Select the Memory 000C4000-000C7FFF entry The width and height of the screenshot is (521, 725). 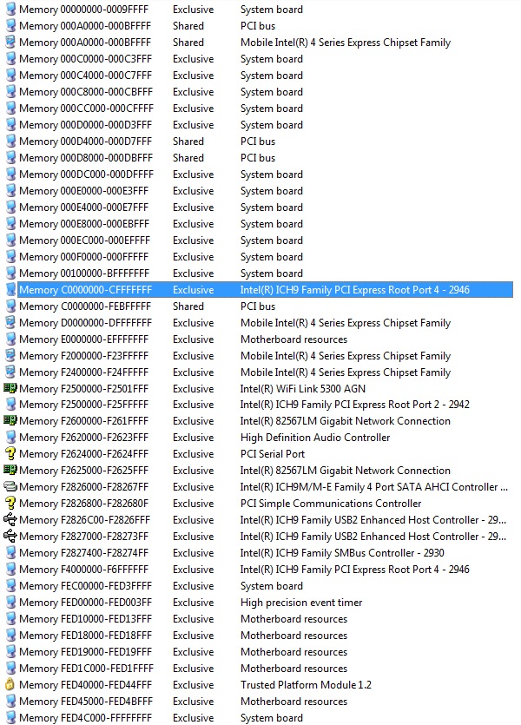click(x=259, y=76)
